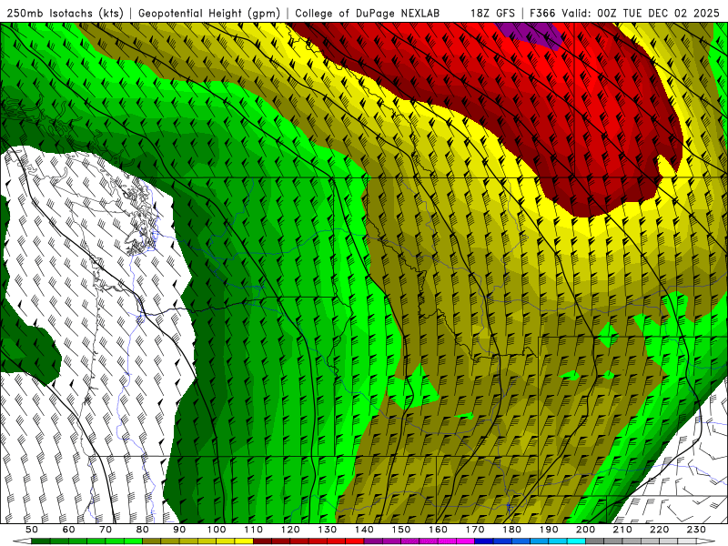Click the darkest green swatch starting the color bar
The width and height of the screenshot is (728, 546).
(x=40, y=541)
